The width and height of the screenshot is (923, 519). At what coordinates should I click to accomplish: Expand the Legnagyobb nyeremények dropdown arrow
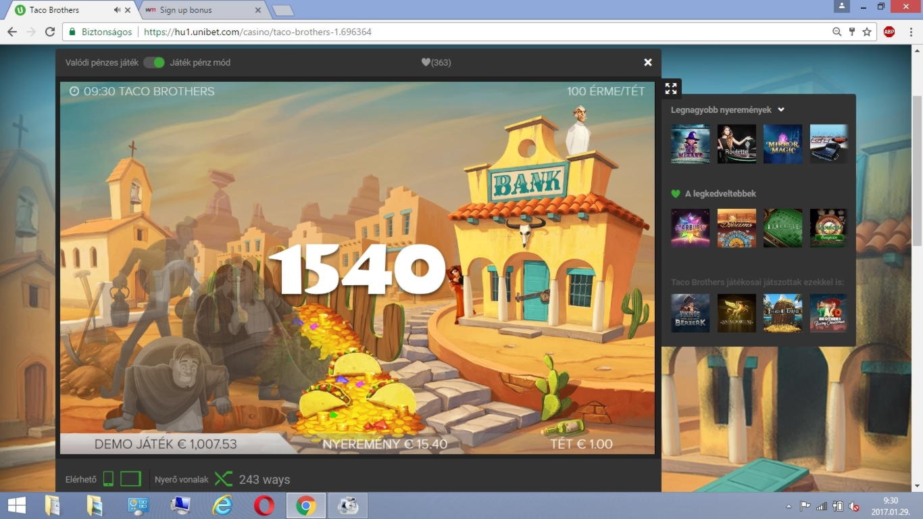781,109
